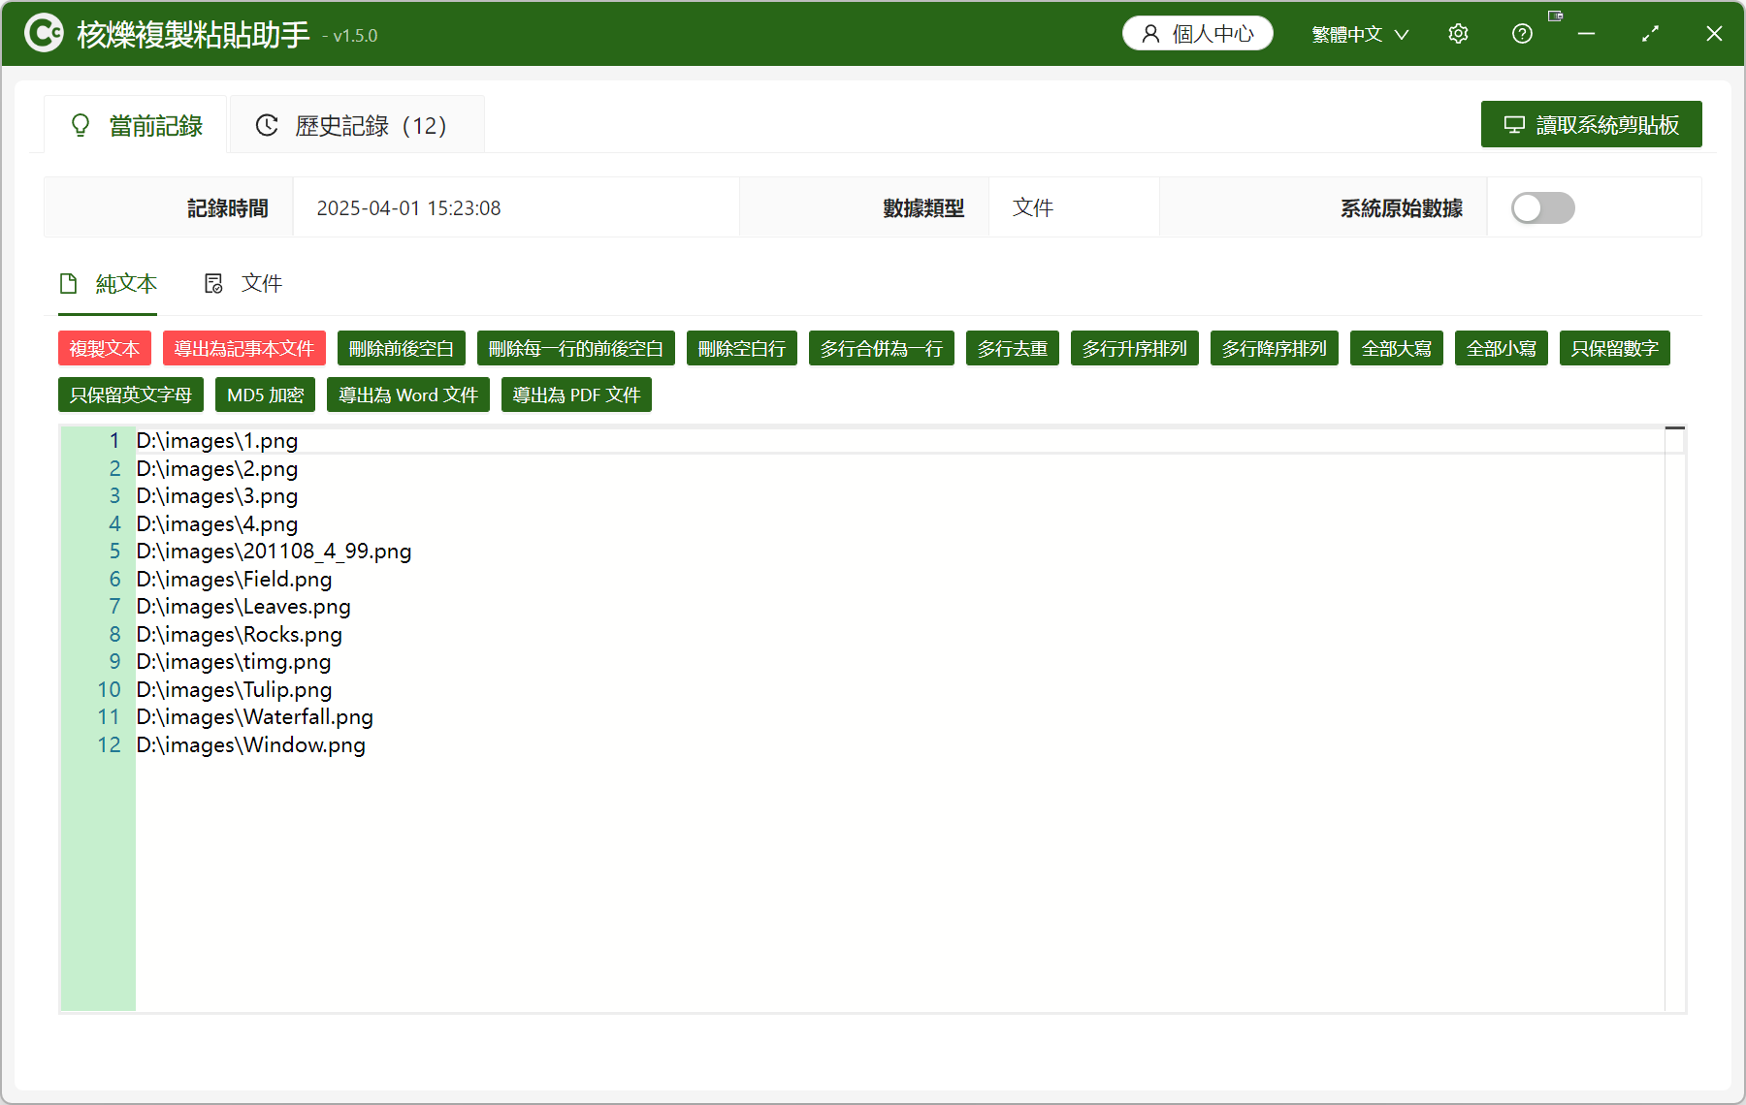Click line D:\images\201108_4_99.png
The width and height of the screenshot is (1746, 1105).
(274, 552)
